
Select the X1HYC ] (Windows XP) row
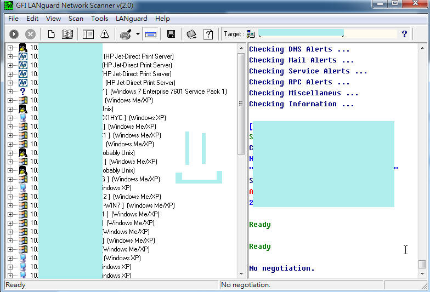tap(98, 118)
